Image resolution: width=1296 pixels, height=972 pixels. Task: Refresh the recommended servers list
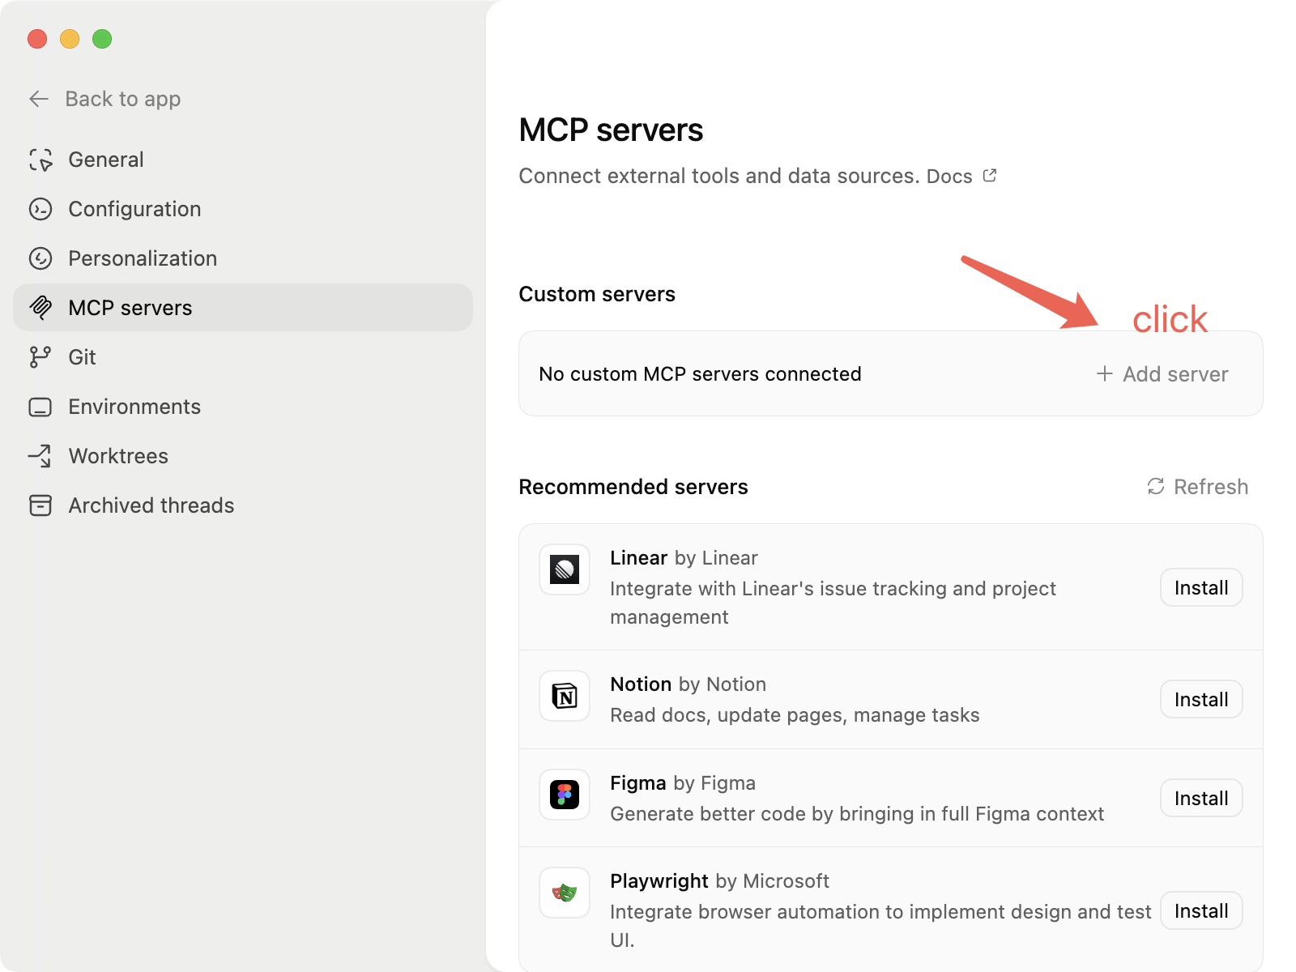tap(1198, 487)
